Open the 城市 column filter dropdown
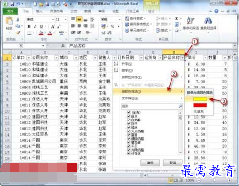The height and width of the screenshot is (186, 239). pos(76,58)
